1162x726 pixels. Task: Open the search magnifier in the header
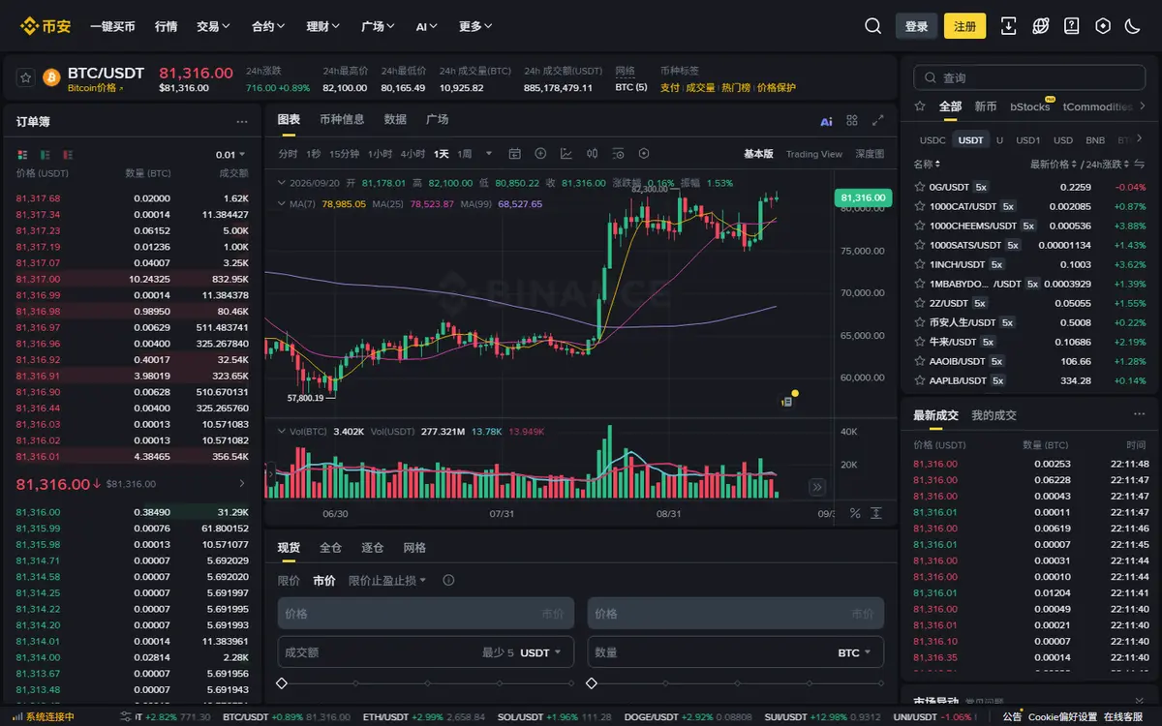873,26
